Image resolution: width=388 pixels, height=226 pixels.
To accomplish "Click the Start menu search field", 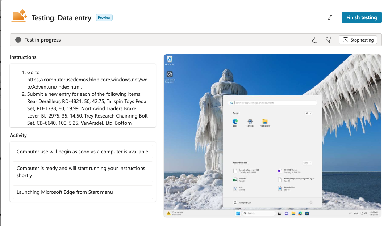I will (x=272, y=103).
